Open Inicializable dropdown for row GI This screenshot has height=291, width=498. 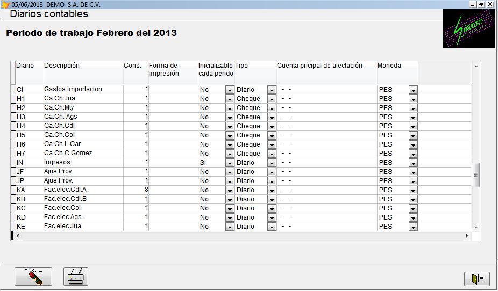pyautogui.click(x=230, y=90)
